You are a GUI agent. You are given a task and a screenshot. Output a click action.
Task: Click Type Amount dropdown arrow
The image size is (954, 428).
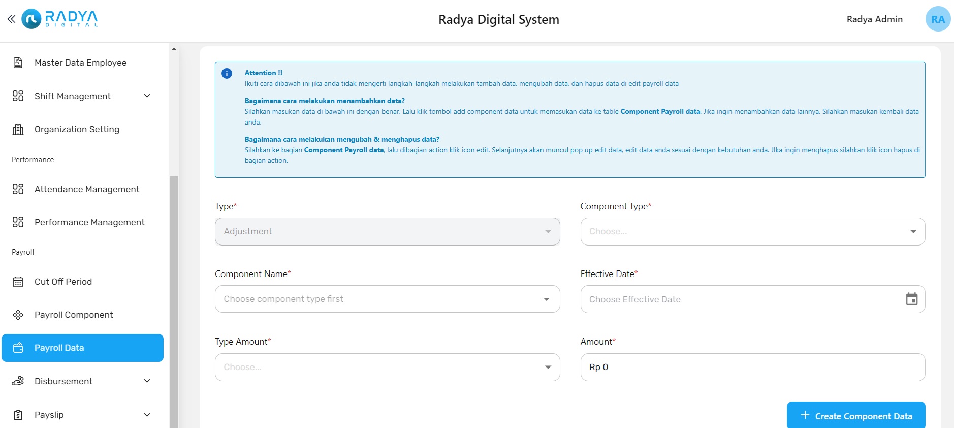(x=548, y=368)
